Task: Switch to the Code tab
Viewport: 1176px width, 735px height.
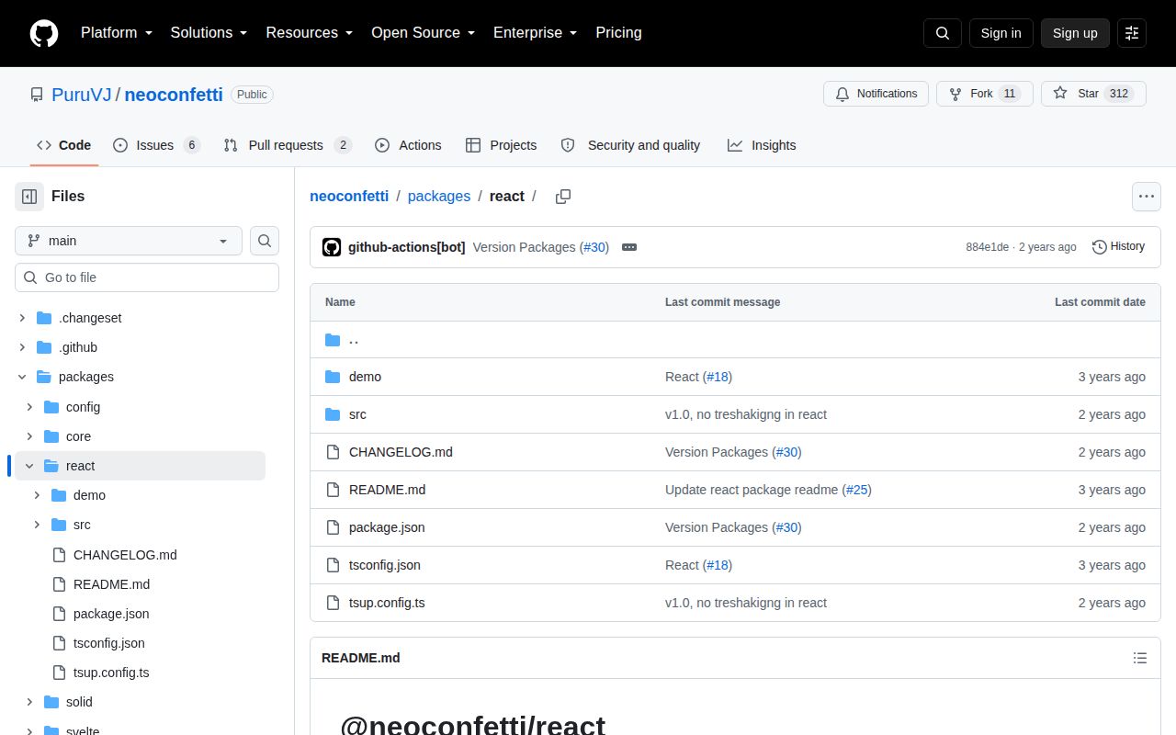Action: pos(63,145)
